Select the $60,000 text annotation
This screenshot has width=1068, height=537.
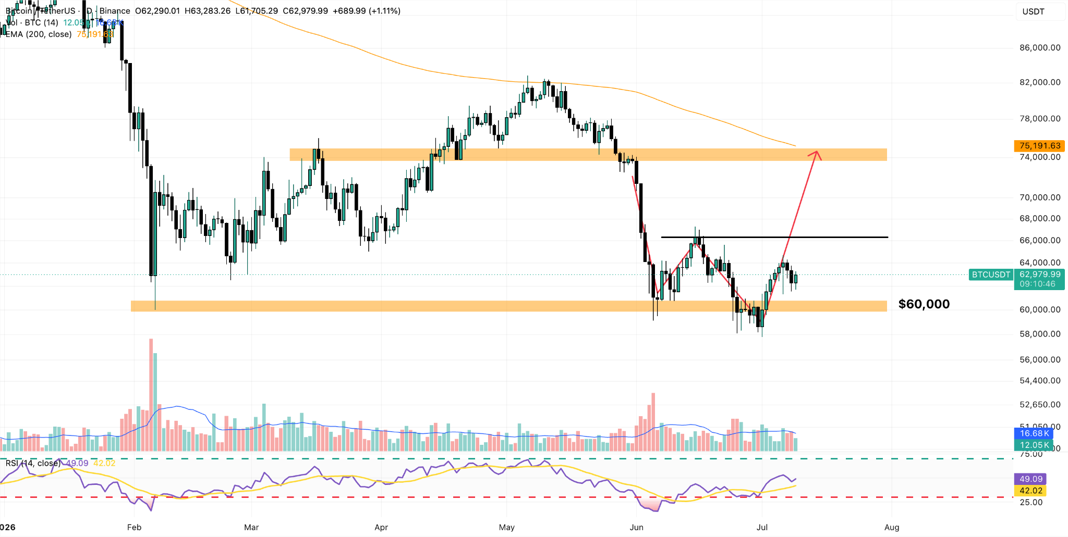pos(924,304)
